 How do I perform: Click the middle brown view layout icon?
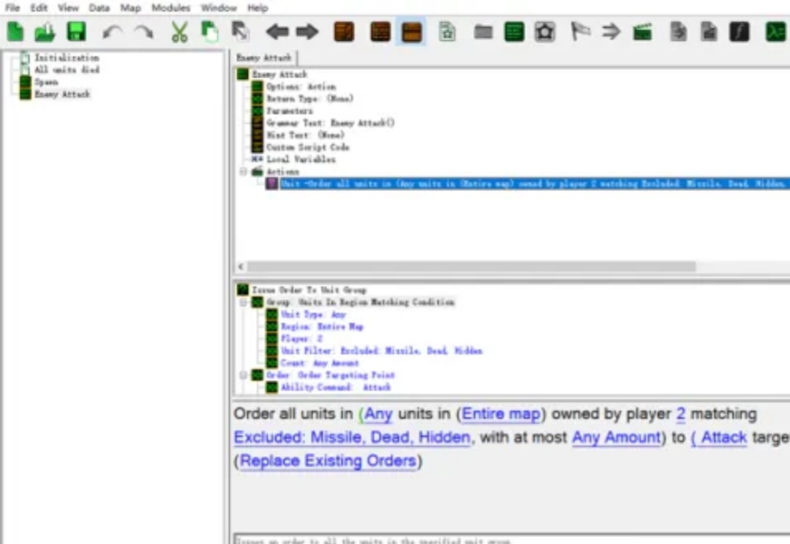point(380,31)
